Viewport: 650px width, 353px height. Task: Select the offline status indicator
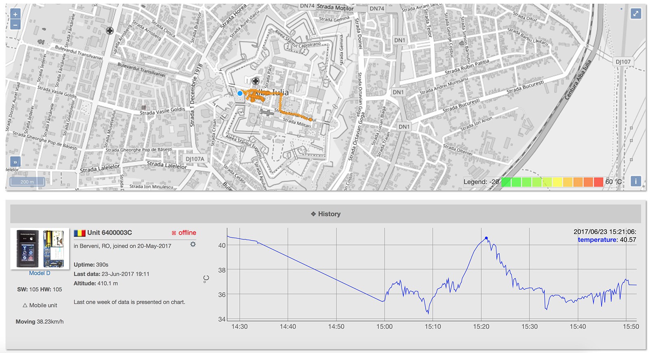pyautogui.click(x=184, y=232)
